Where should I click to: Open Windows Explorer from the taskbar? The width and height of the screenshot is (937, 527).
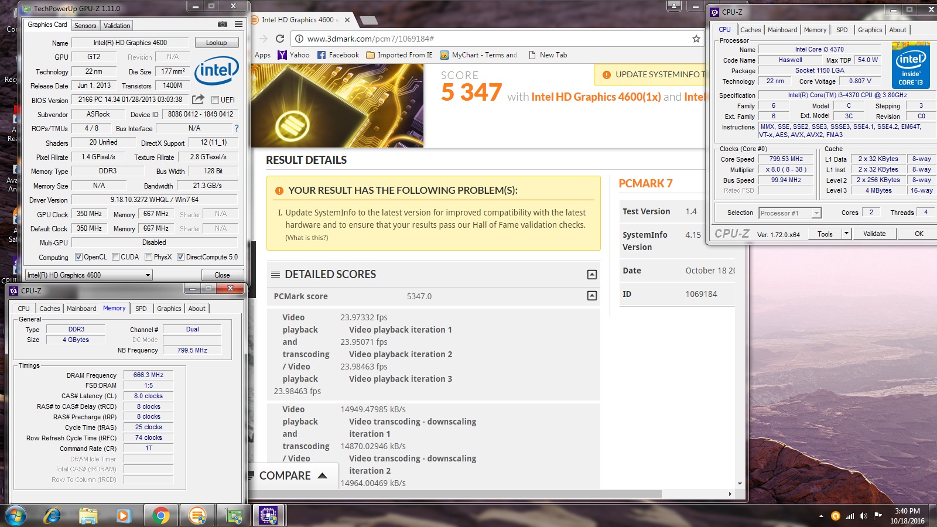(x=88, y=515)
